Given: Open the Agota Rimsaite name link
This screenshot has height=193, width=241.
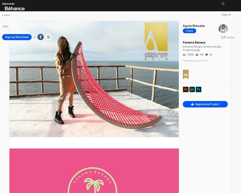Looking at the screenshot, I should pos(194,26).
